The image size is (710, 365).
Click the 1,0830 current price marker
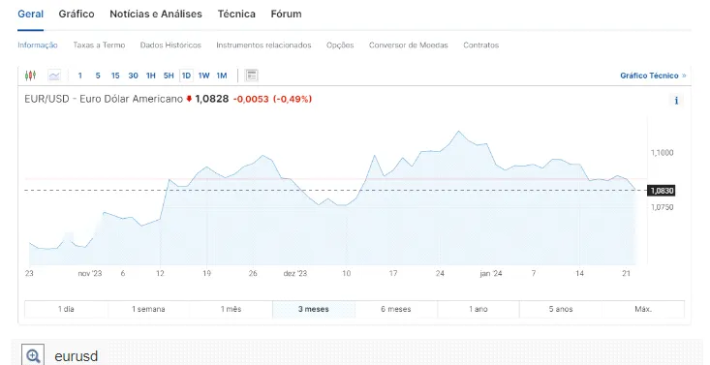(x=662, y=191)
